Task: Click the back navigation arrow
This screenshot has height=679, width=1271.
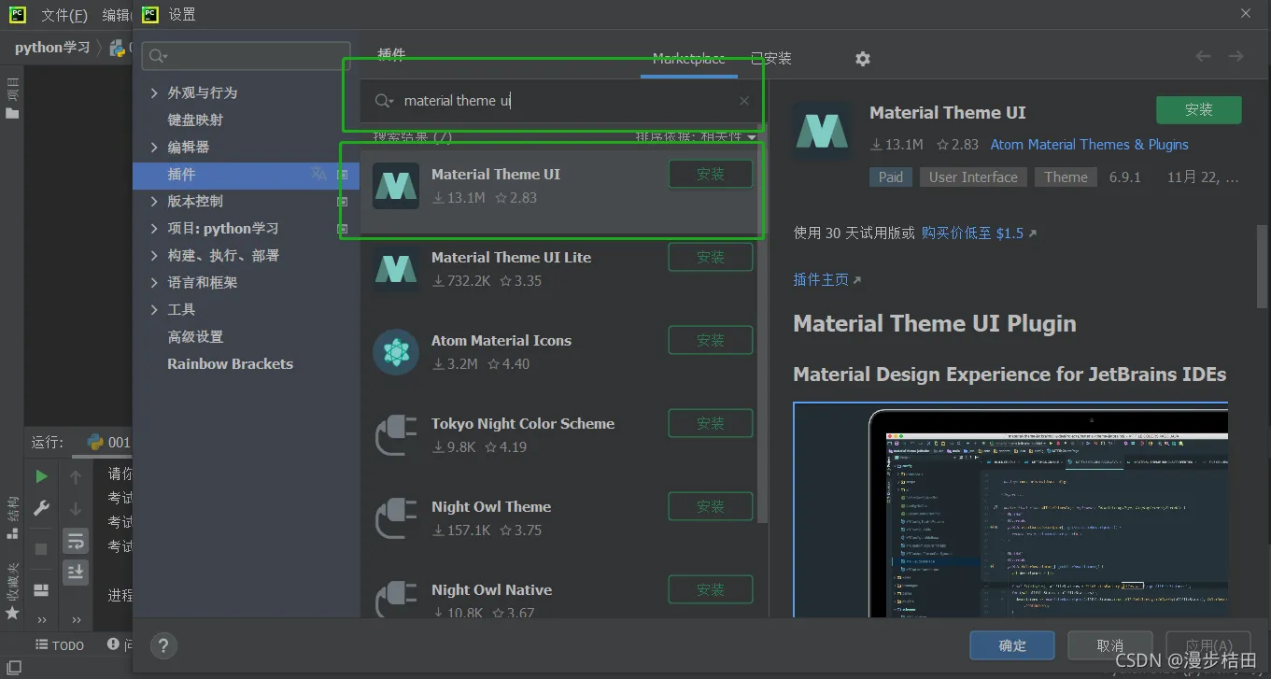Action: click(x=1203, y=57)
